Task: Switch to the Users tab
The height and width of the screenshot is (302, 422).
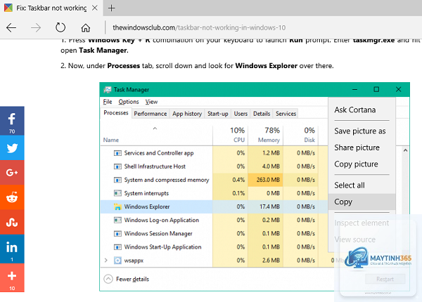Action: (x=241, y=114)
